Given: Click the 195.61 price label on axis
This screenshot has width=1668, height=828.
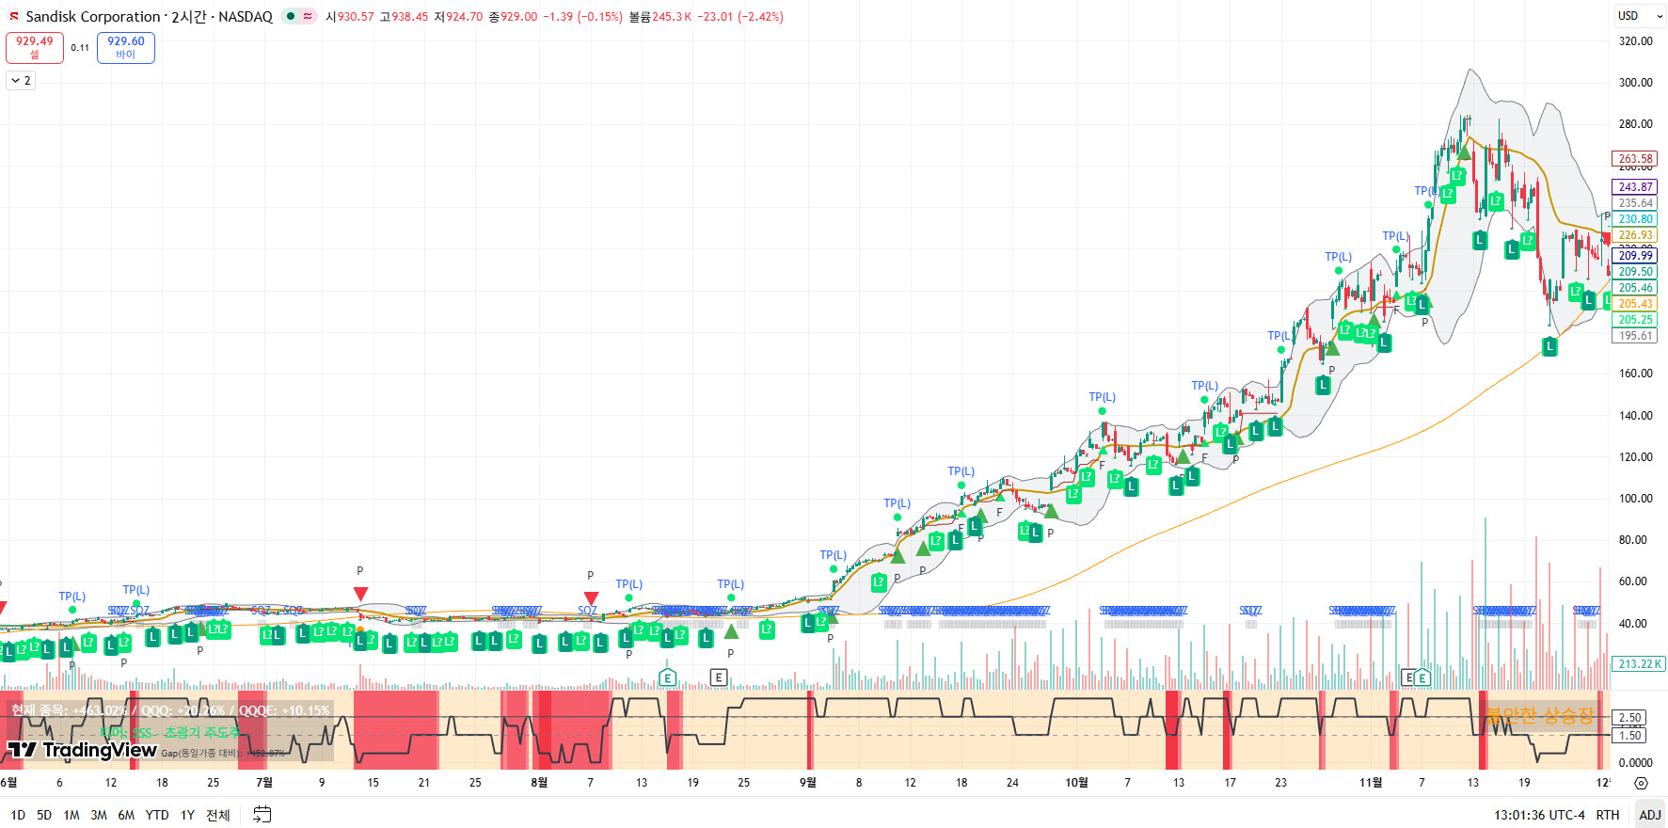Looking at the screenshot, I should click(x=1635, y=336).
